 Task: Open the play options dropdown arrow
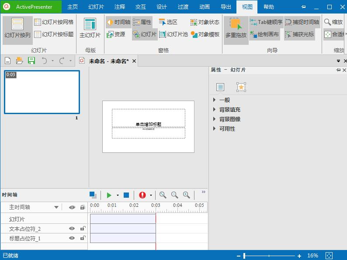118,195
